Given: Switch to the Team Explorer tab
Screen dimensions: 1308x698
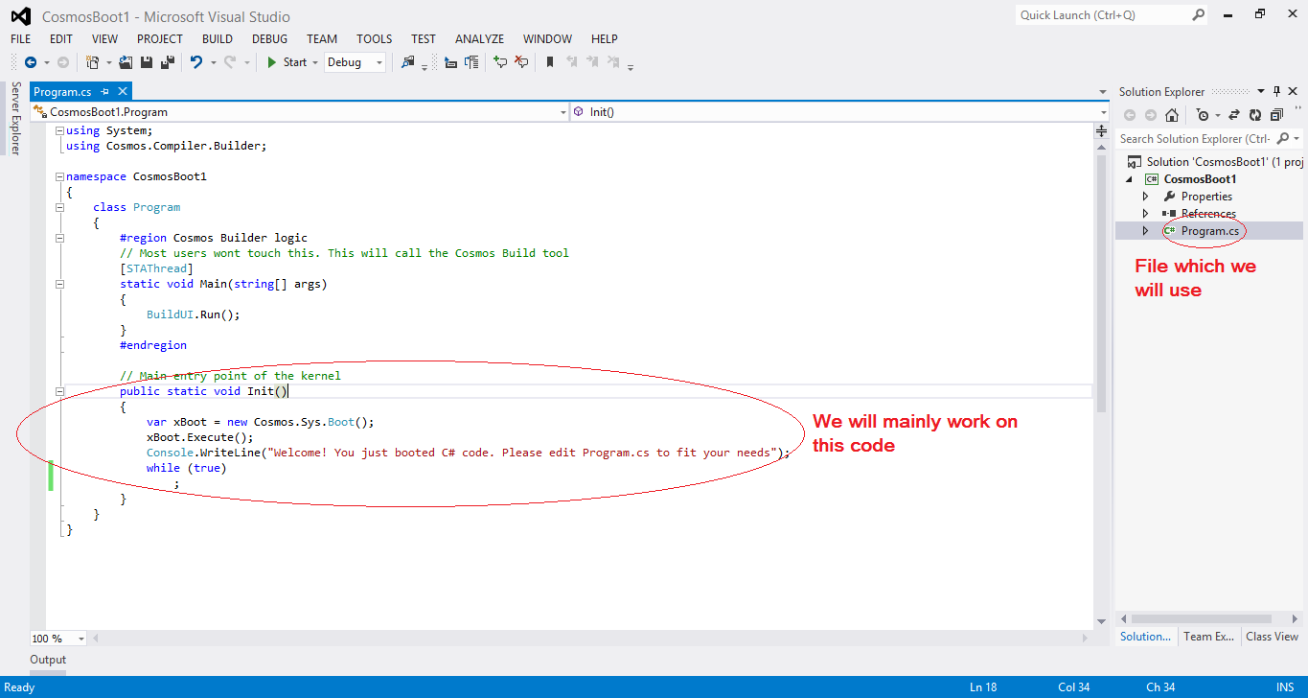Looking at the screenshot, I should tap(1208, 636).
